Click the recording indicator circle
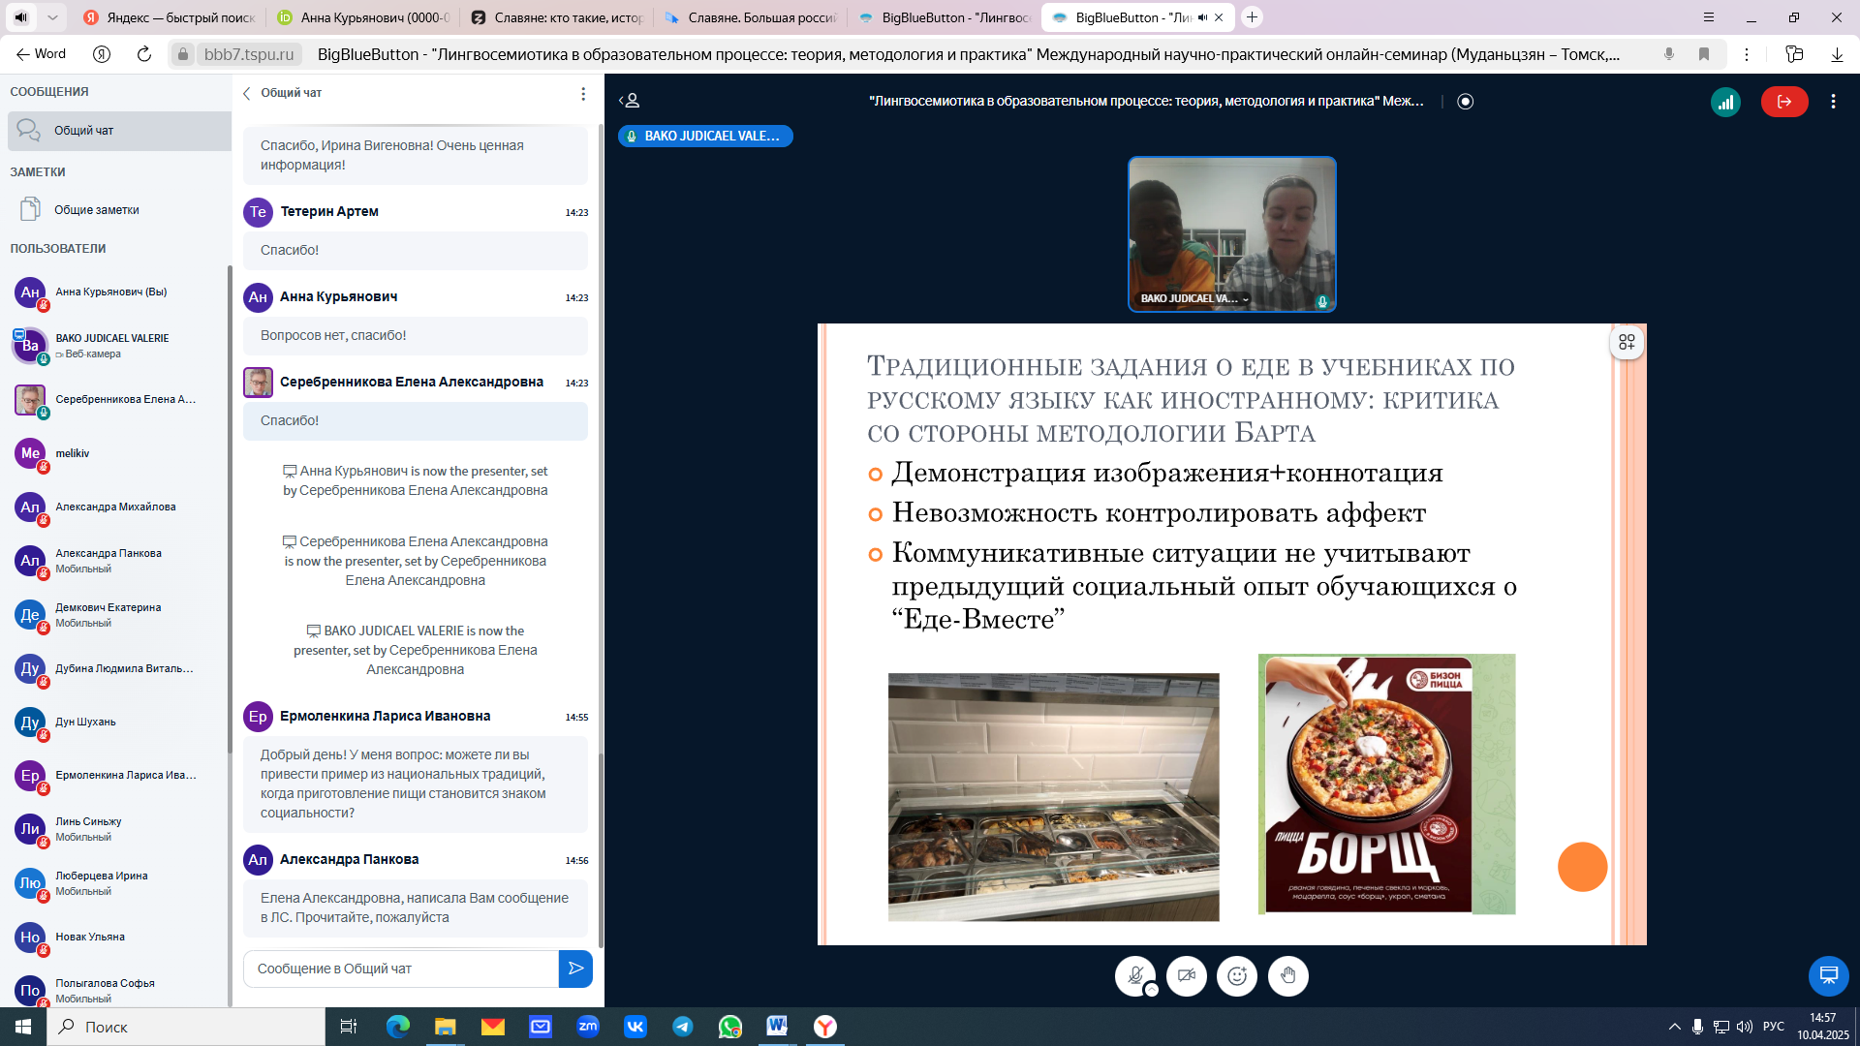1860x1046 pixels. pyautogui.click(x=1466, y=102)
